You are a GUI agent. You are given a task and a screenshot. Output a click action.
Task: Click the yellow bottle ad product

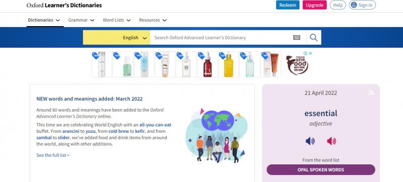[x=229, y=64]
